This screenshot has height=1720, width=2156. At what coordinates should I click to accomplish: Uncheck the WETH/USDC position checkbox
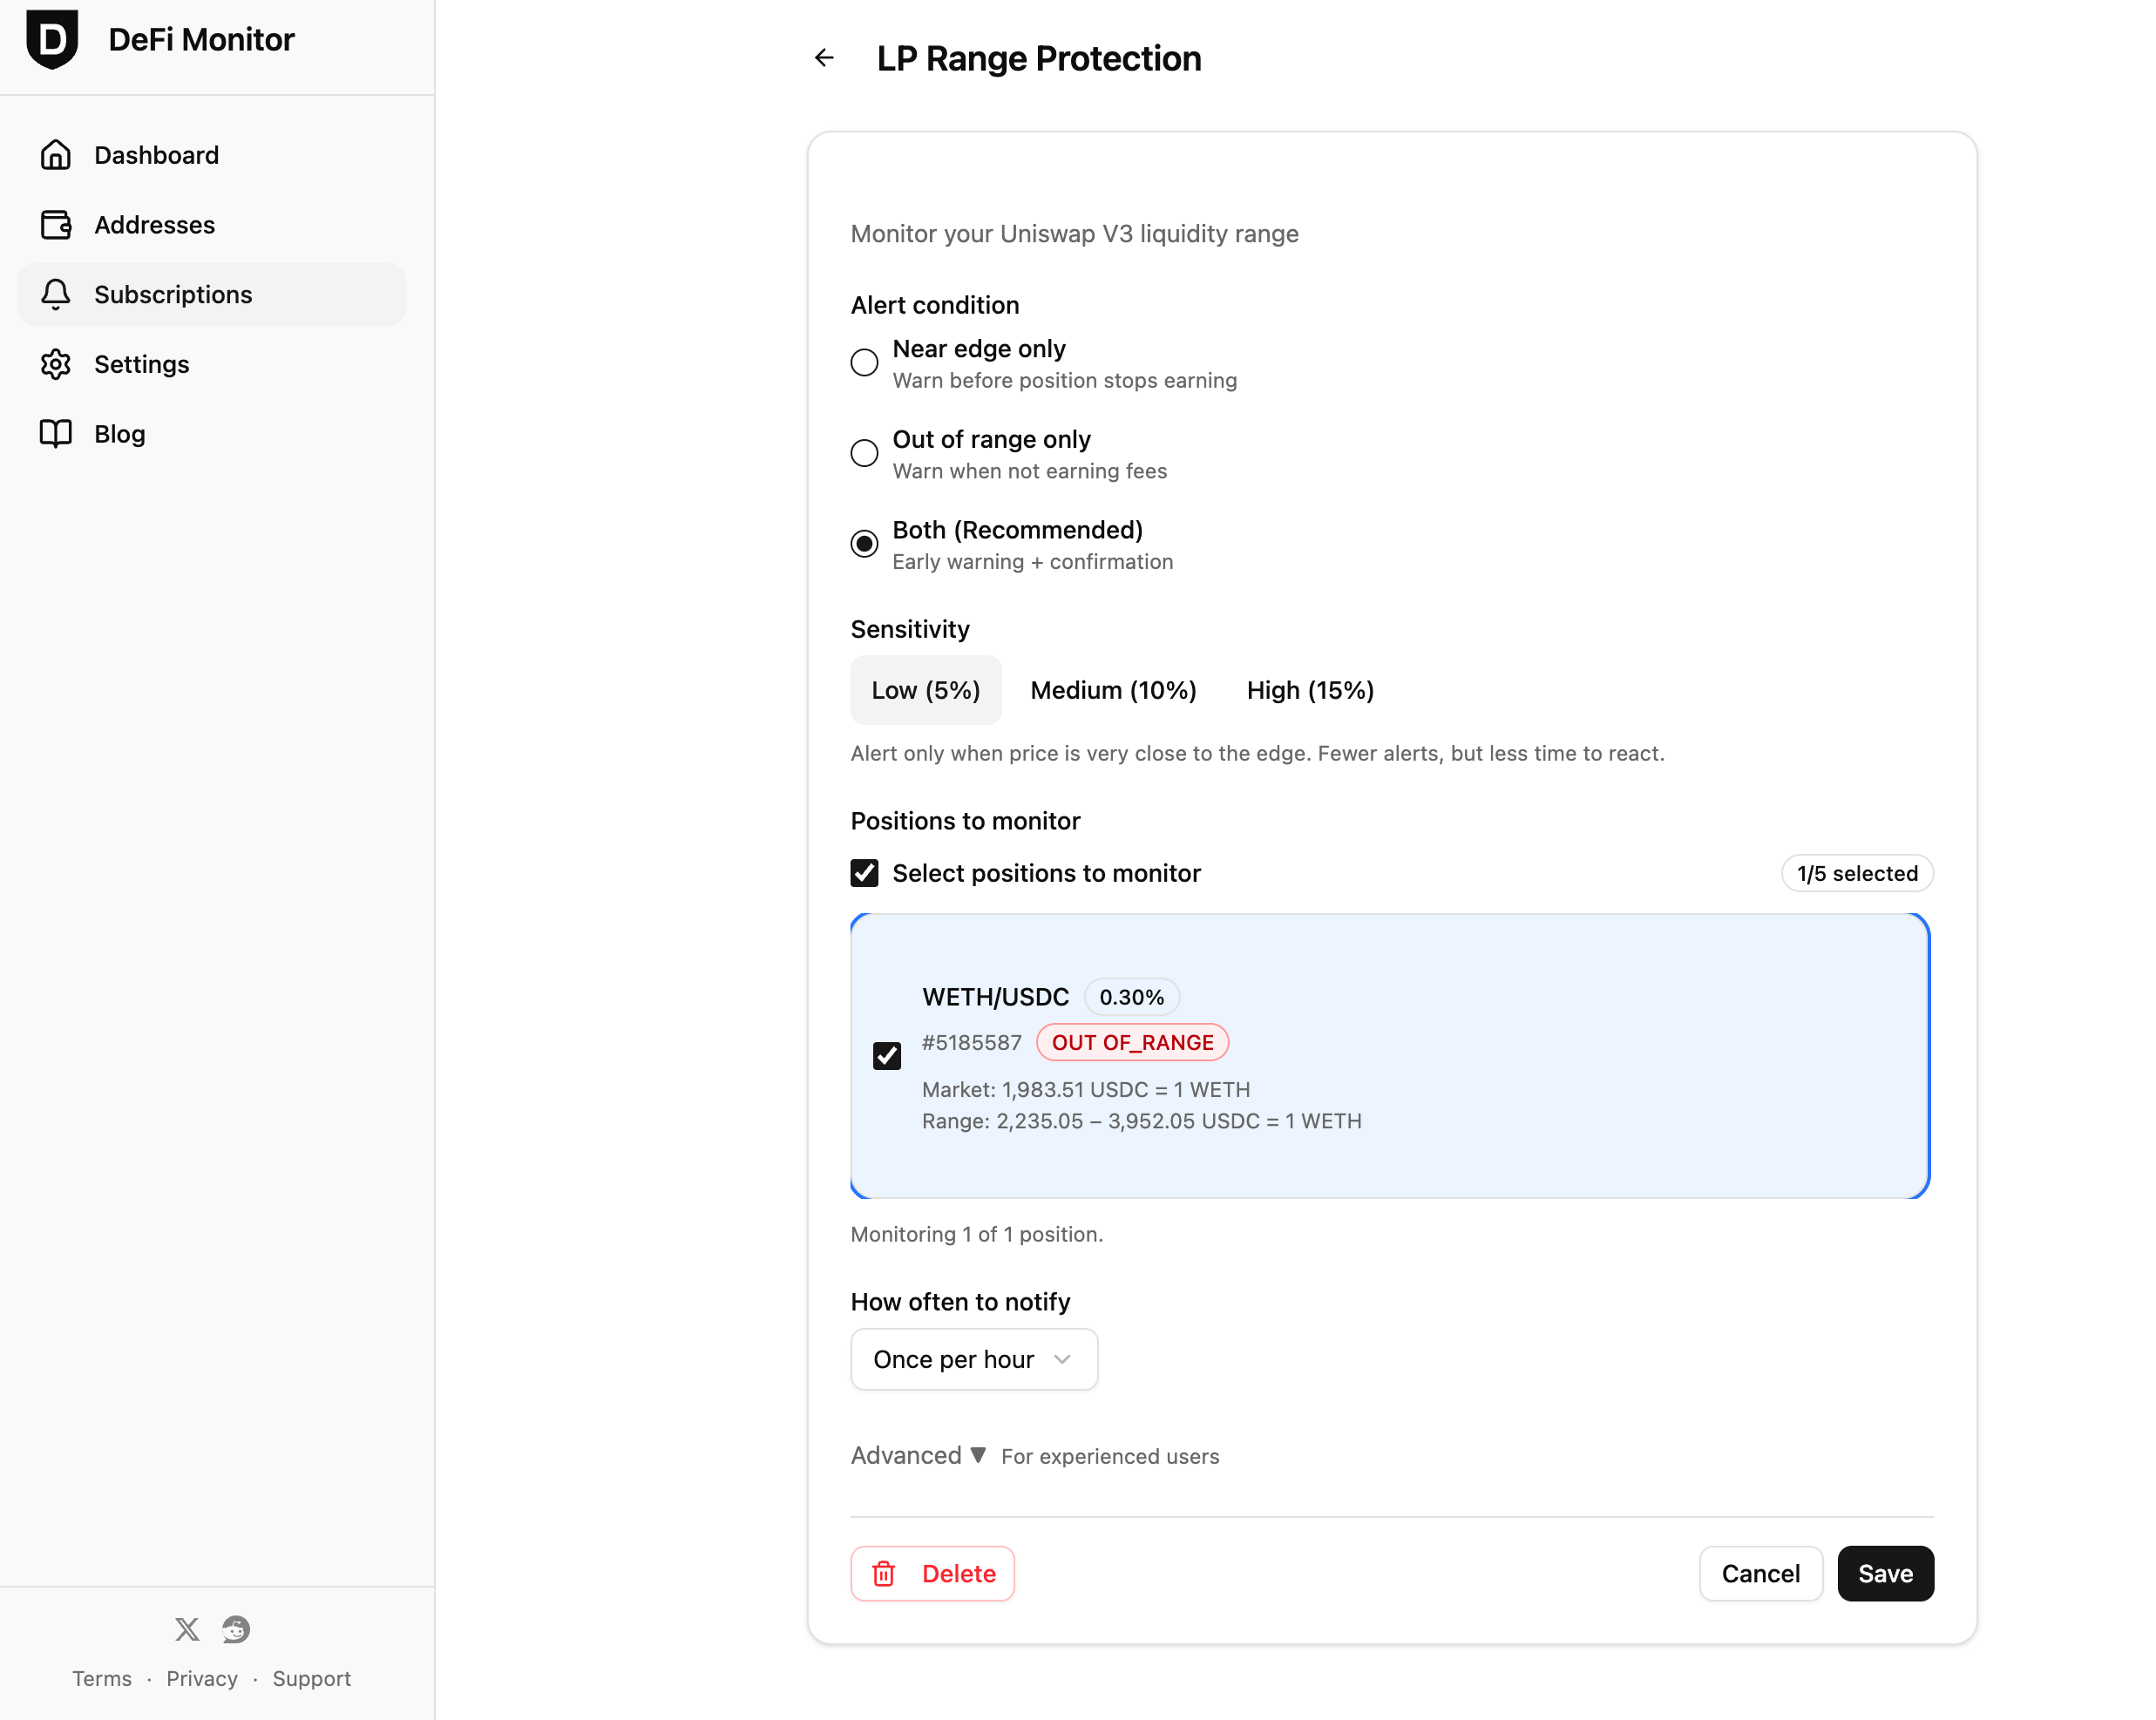click(887, 1056)
